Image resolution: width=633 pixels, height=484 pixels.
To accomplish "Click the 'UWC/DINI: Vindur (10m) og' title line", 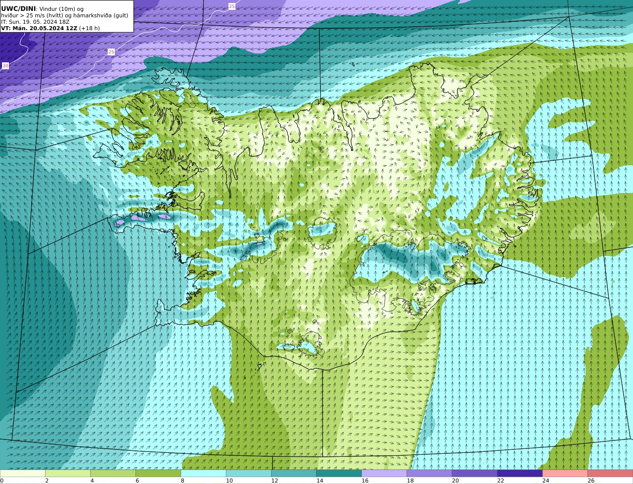I will pos(42,8).
